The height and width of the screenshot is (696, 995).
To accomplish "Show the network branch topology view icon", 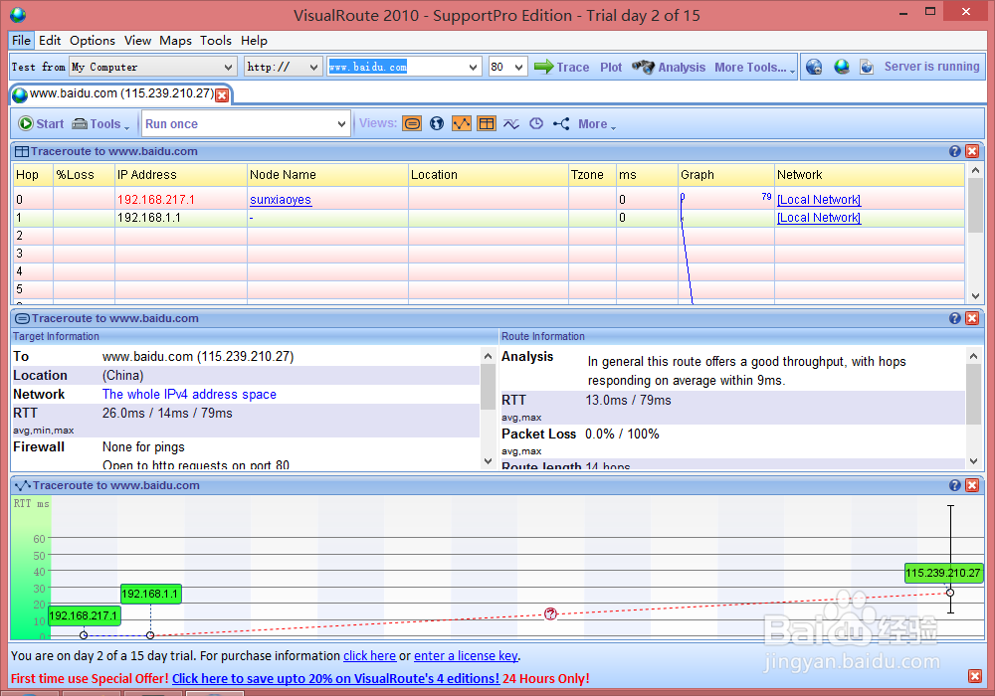I will click(561, 123).
